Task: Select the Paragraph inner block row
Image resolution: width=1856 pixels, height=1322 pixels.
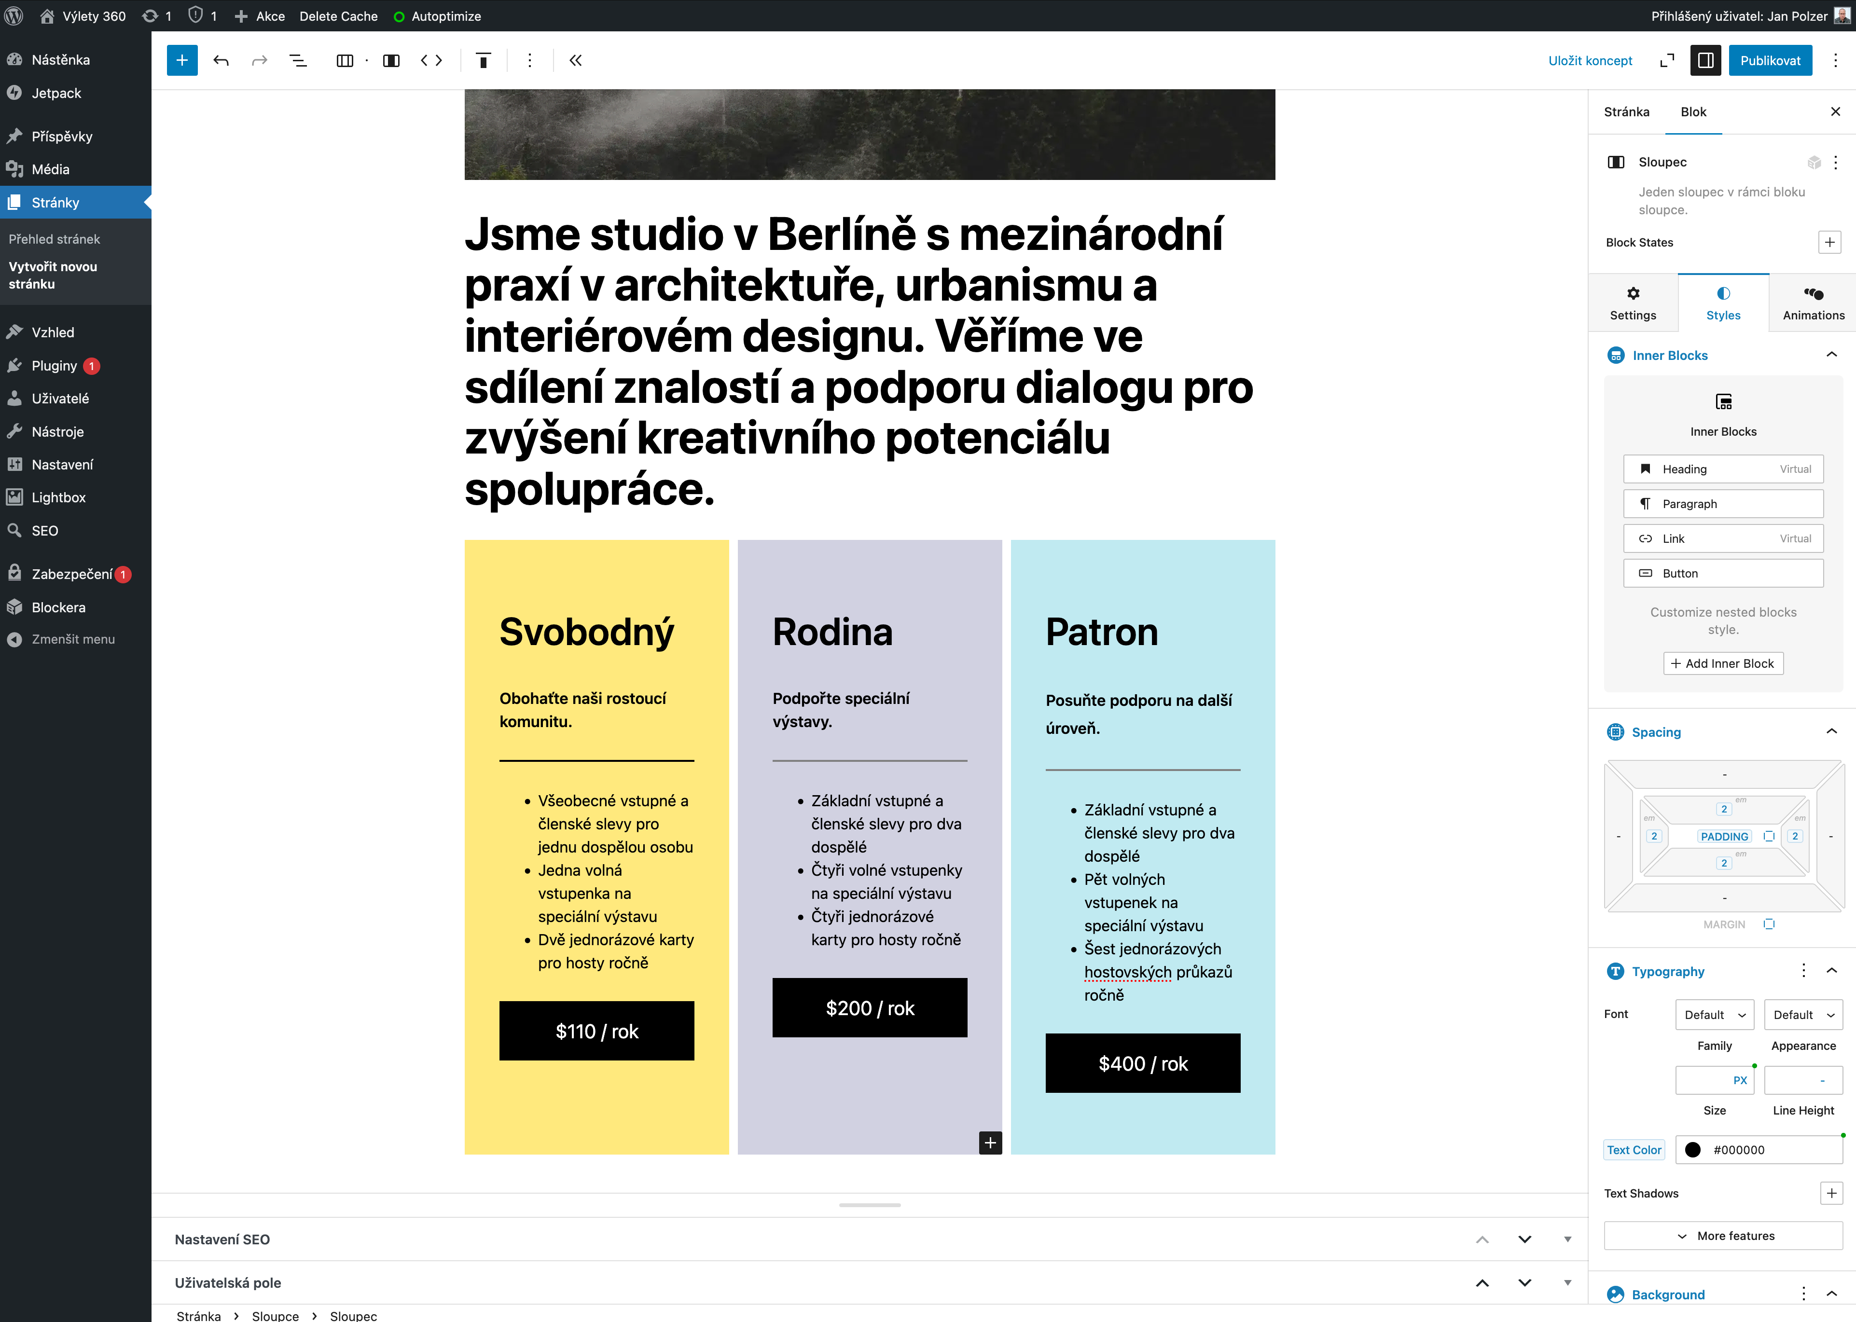Action: tap(1723, 504)
